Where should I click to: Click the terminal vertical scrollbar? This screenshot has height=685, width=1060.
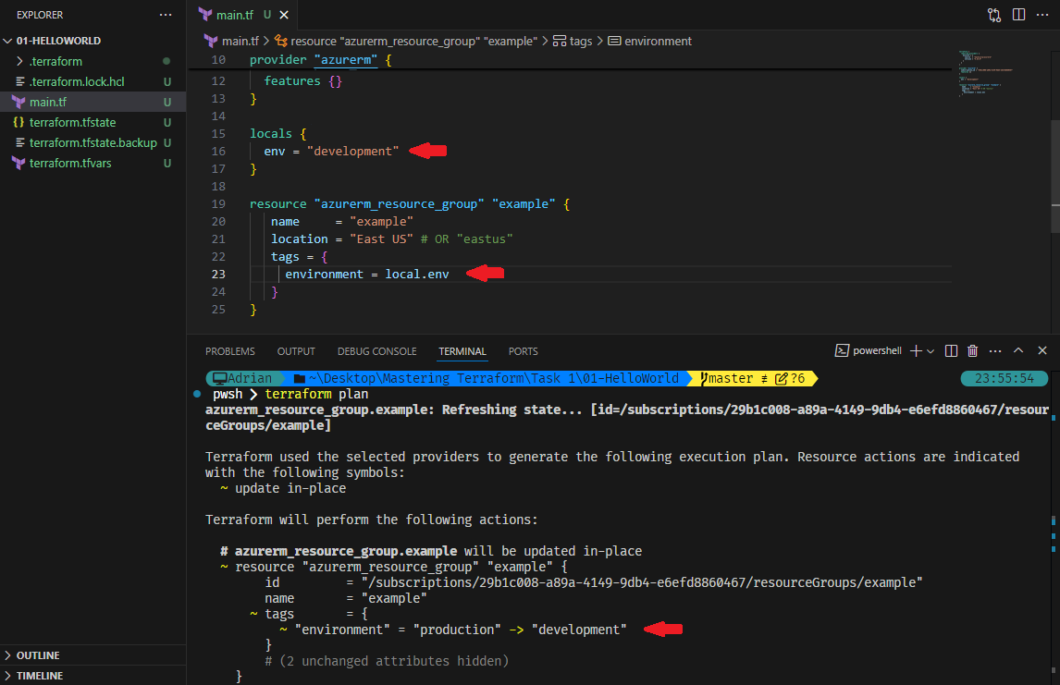point(1054,527)
